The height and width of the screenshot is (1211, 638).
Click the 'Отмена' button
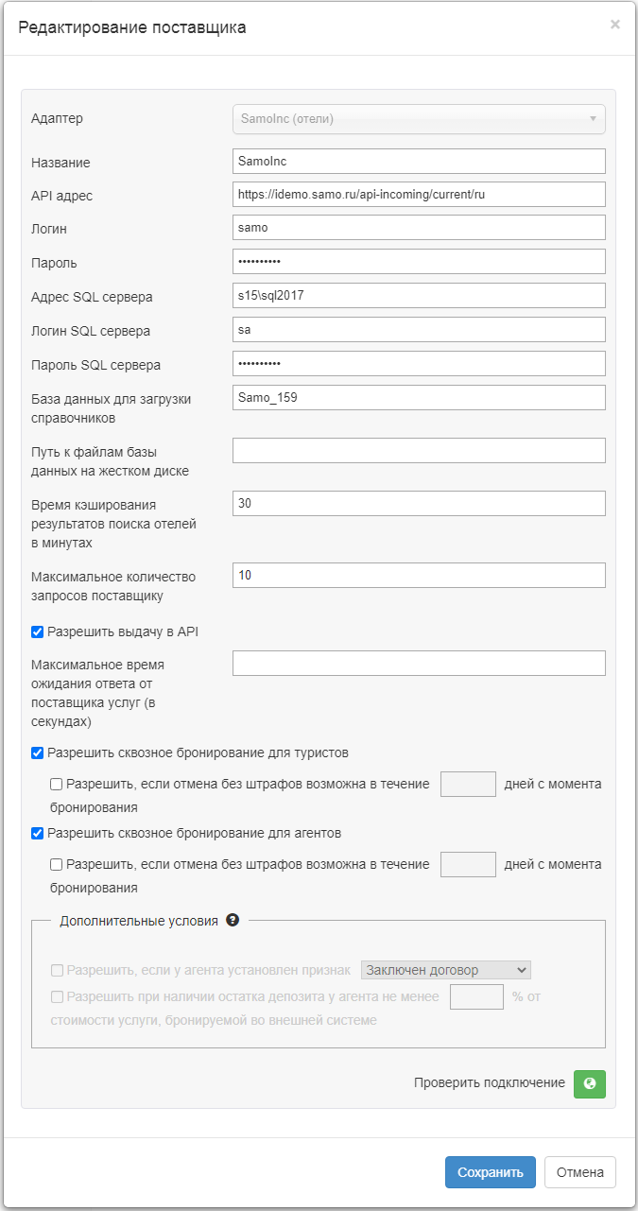tap(579, 1172)
